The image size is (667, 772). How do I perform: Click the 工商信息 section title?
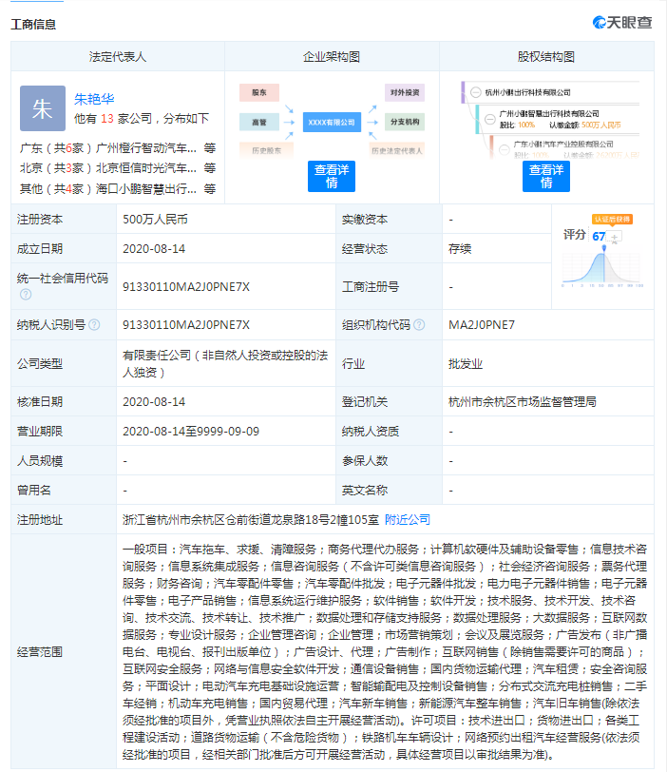tap(33, 24)
